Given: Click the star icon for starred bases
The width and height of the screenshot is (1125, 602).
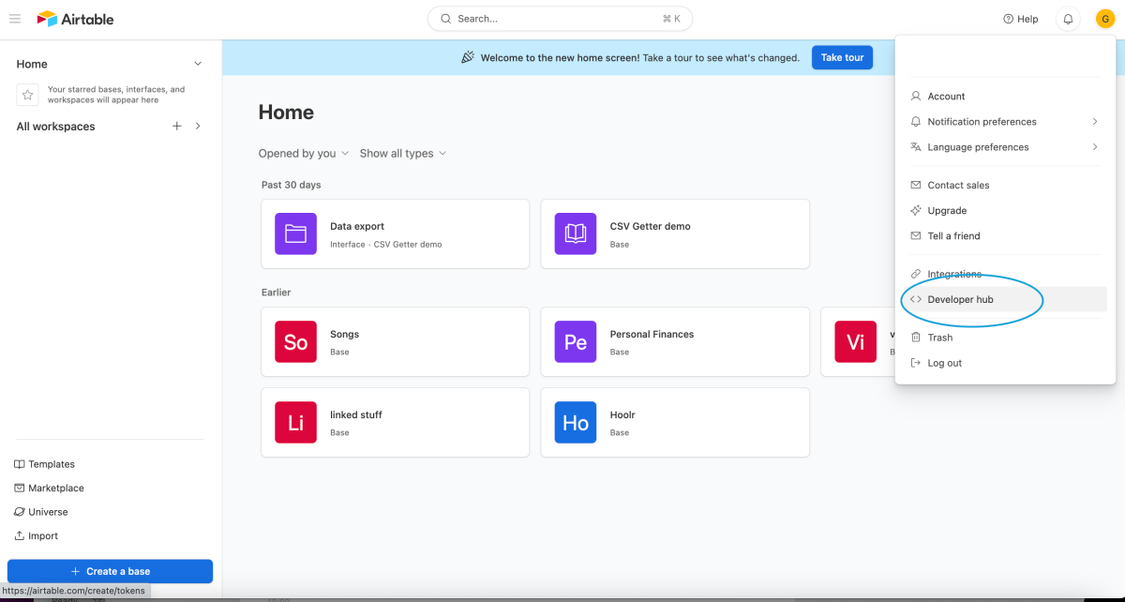Looking at the screenshot, I should coord(27,93).
